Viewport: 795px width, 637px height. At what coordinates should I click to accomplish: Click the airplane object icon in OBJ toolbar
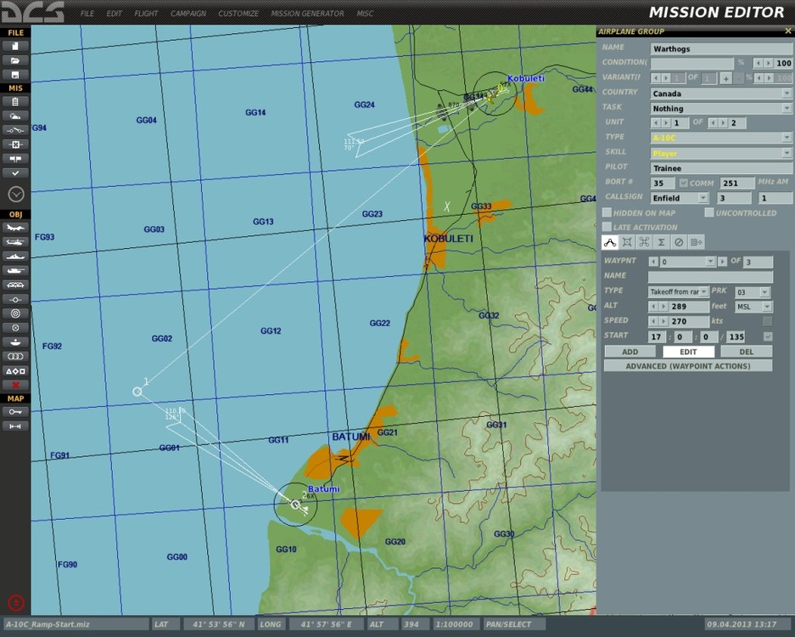tap(15, 228)
